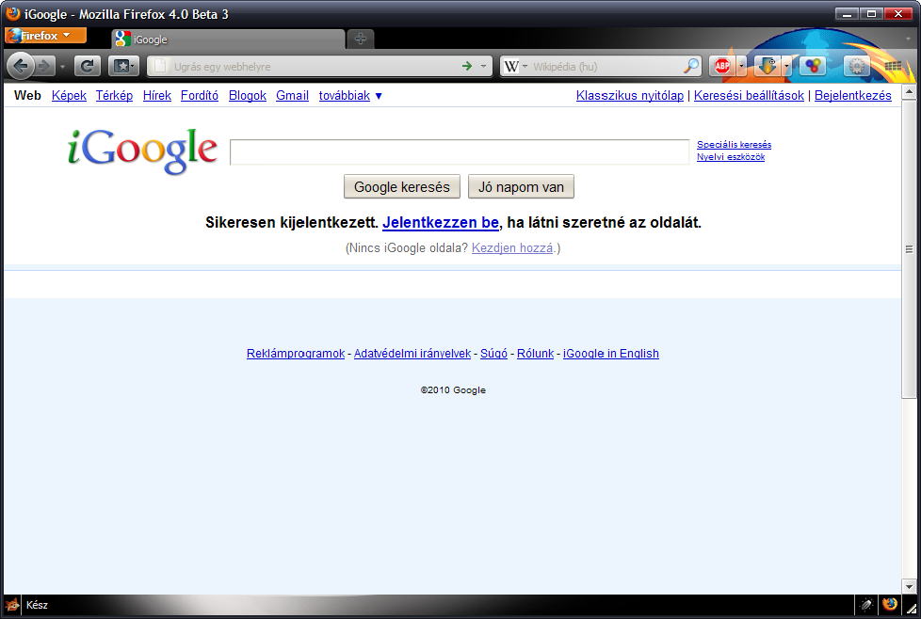The width and height of the screenshot is (921, 619).
Task: Open the Klasszikus nyitólap link
Action: point(630,95)
